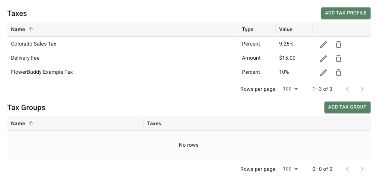Go to previous page of Taxes table

pyautogui.click(x=347, y=89)
